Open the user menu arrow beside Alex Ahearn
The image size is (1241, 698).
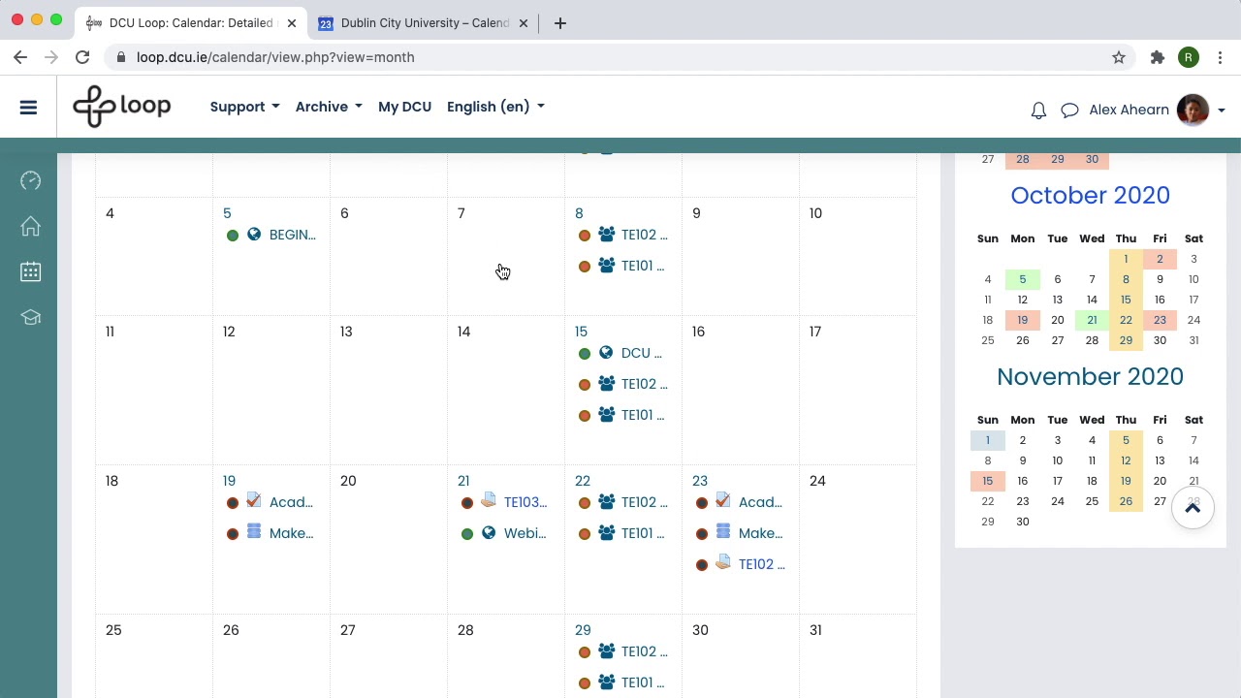click(1222, 111)
